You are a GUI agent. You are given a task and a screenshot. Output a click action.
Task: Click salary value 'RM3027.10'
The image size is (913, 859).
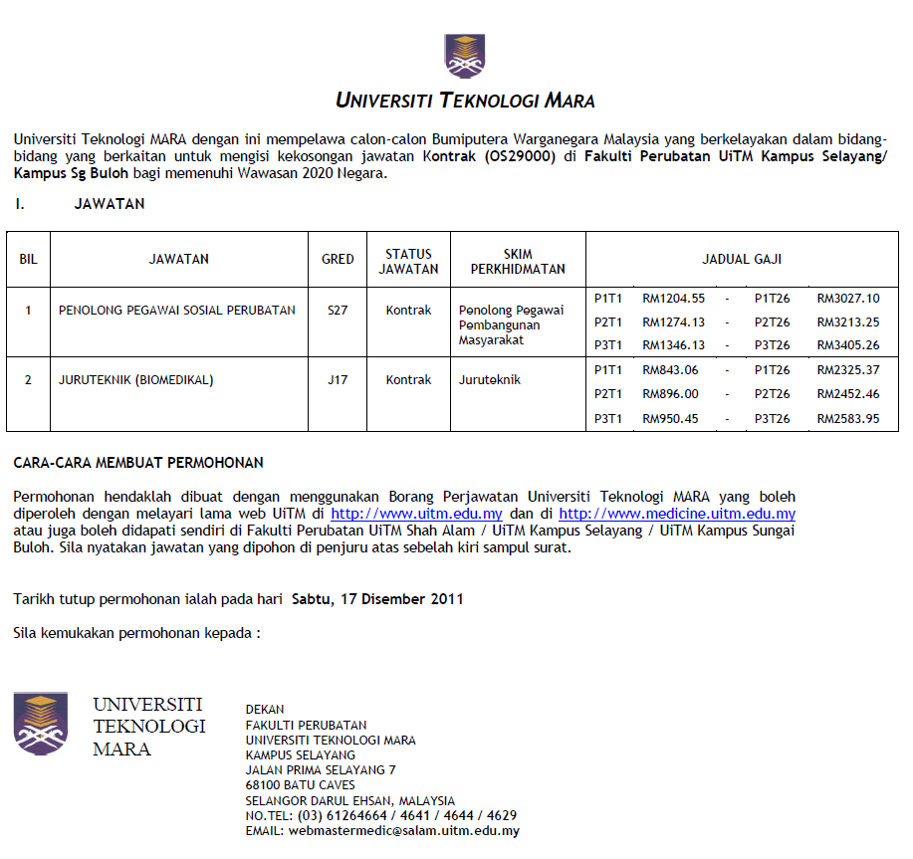pyautogui.click(x=848, y=299)
